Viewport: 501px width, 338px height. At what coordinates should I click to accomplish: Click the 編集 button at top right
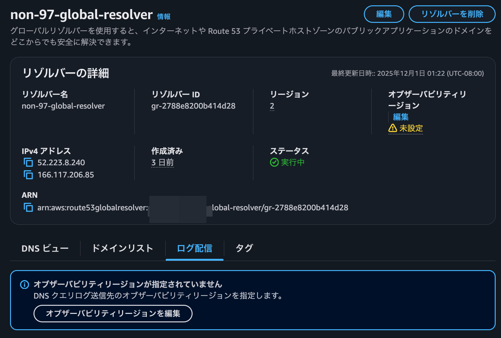(x=384, y=14)
